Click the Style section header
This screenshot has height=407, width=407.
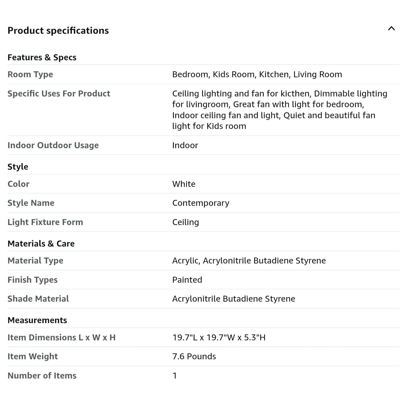tap(18, 167)
